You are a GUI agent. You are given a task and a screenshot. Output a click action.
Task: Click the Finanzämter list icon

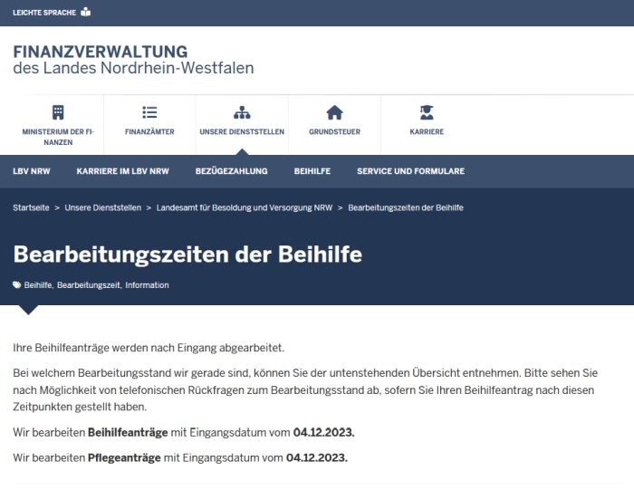149,112
